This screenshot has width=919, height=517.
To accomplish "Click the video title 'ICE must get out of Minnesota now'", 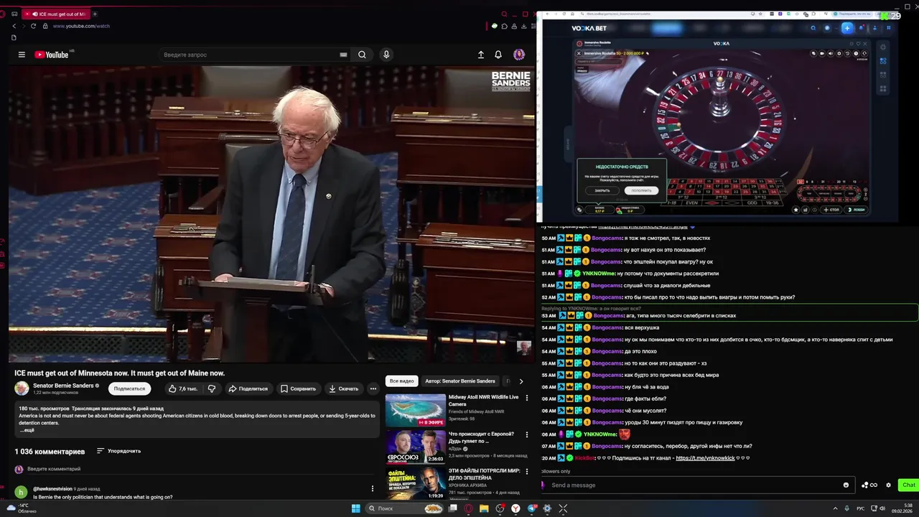I will coord(119,373).
